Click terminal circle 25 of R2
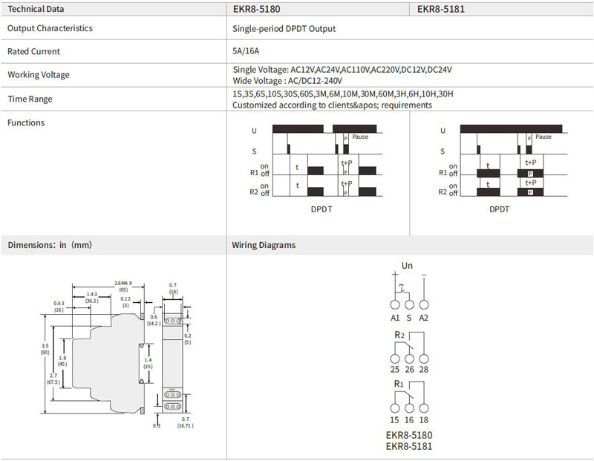 (395, 359)
